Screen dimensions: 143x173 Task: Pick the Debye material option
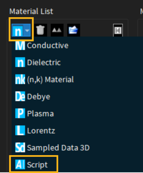[x=33, y=97]
